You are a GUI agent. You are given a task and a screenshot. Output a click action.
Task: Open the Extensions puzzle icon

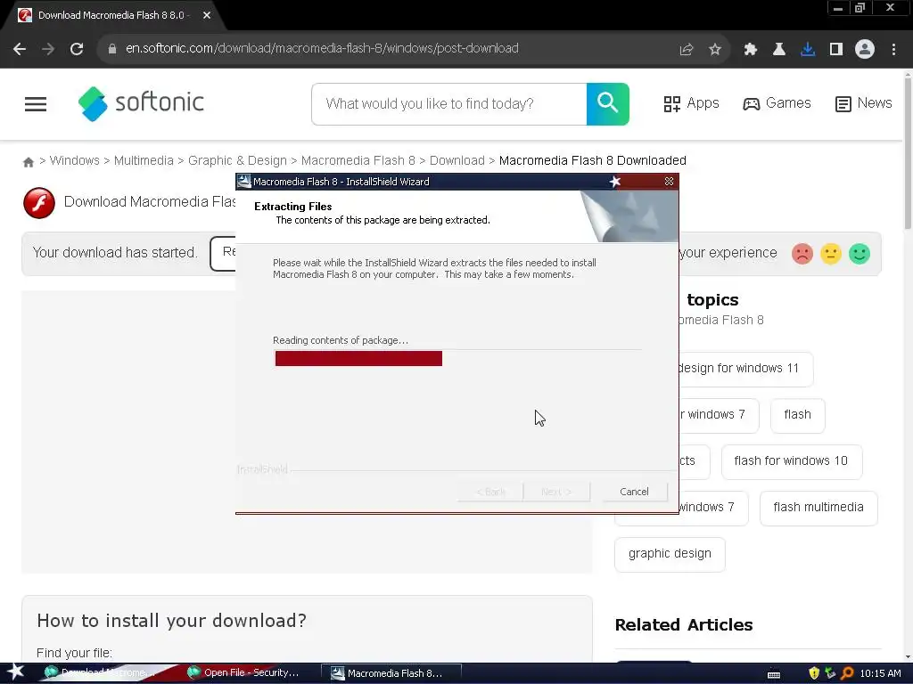(751, 50)
